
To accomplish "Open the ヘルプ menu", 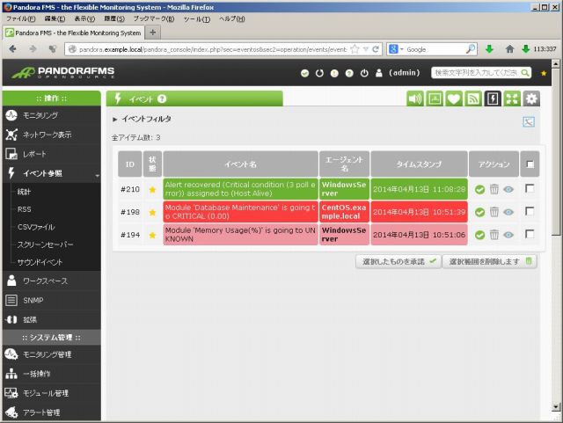I will [232, 18].
